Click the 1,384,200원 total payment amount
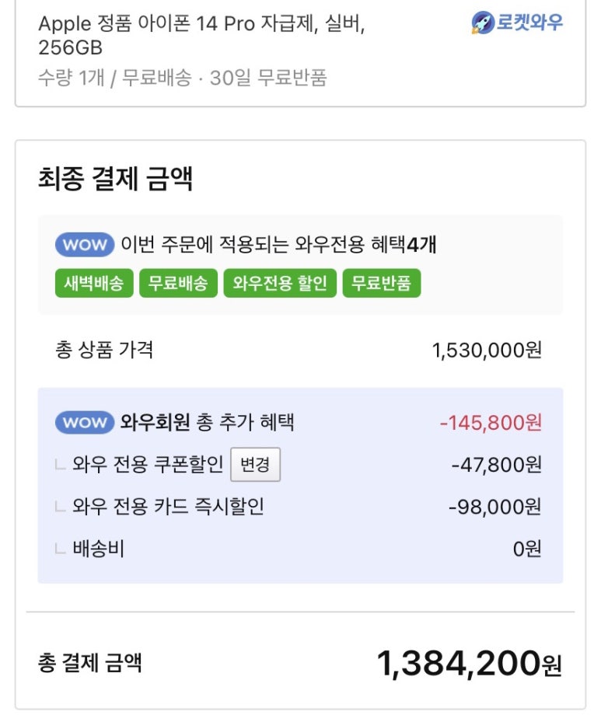Viewport: 601px width, 715px height. tap(469, 663)
